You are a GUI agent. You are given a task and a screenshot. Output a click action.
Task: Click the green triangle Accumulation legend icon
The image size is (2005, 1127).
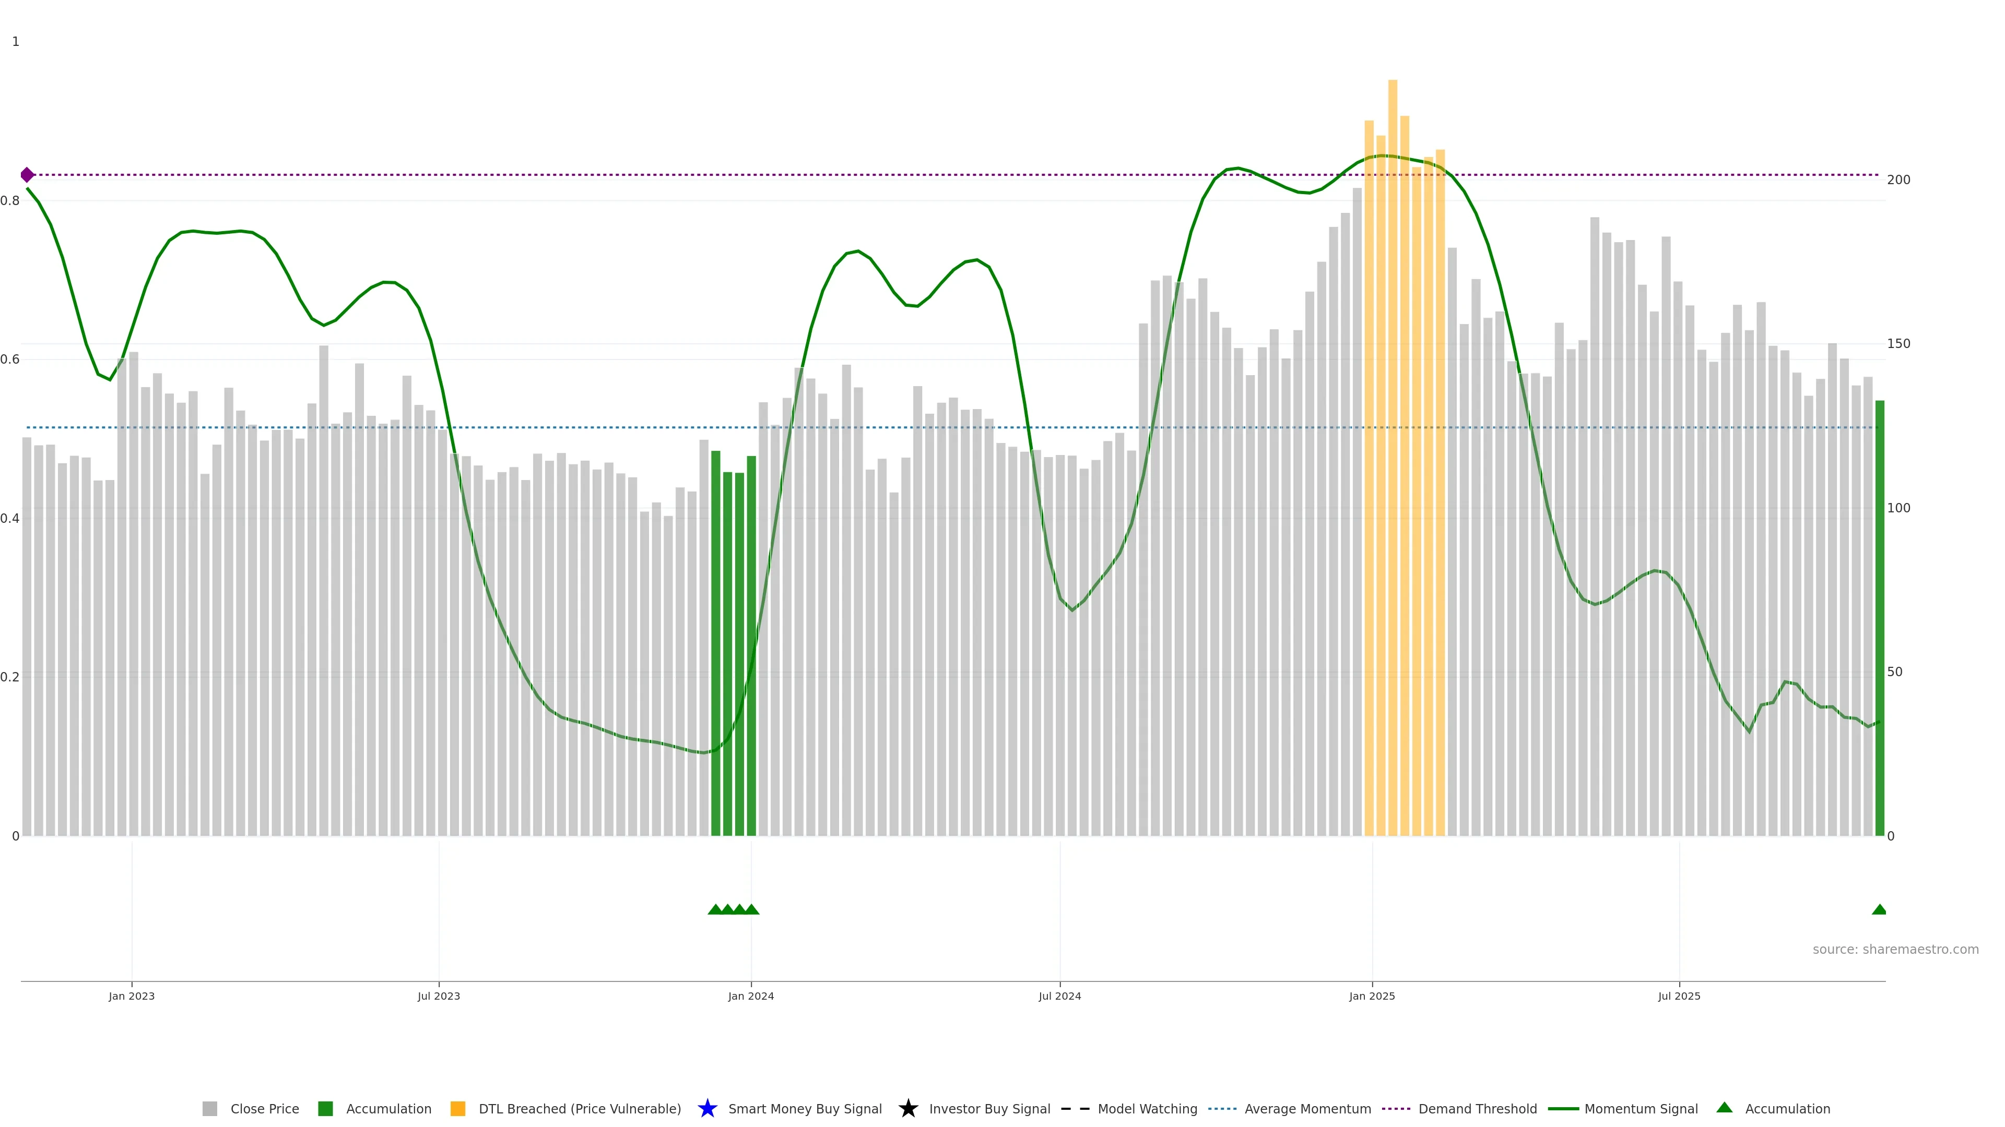[x=1724, y=1108]
